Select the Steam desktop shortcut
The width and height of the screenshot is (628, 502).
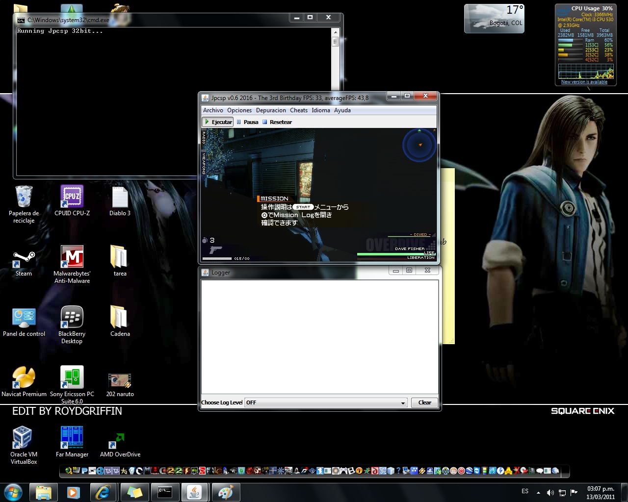pos(24,261)
